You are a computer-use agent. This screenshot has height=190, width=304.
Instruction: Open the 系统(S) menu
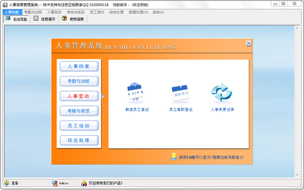158,12
